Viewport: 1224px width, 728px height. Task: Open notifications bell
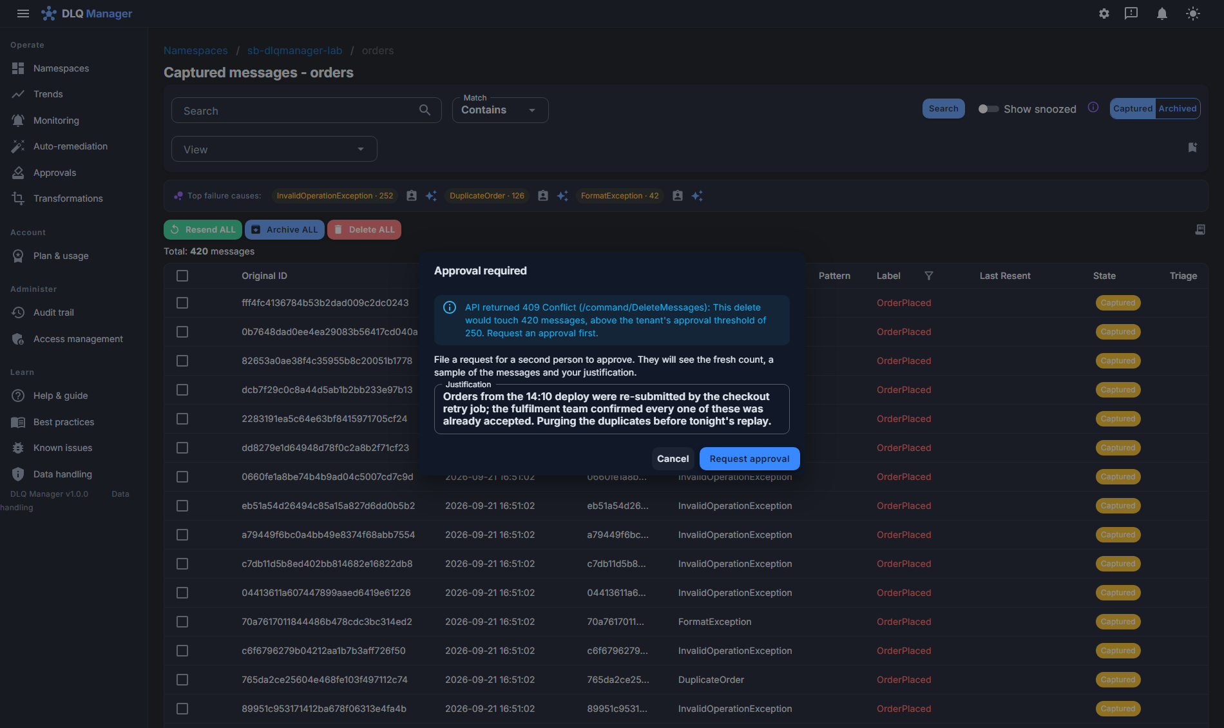click(x=1162, y=14)
